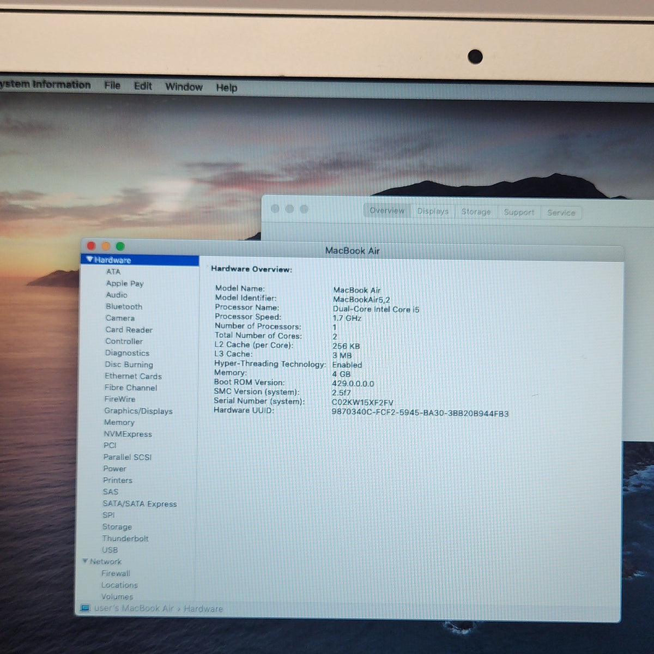Switch to the Displays tab

pyautogui.click(x=433, y=211)
